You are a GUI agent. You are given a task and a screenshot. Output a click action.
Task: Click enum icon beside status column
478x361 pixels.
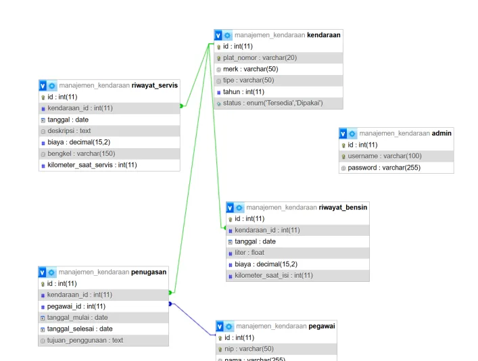coord(218,103)
